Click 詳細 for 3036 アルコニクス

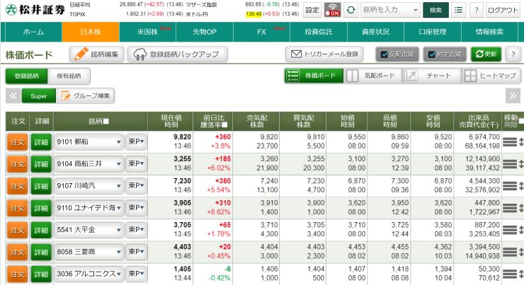tap(41, 274)
